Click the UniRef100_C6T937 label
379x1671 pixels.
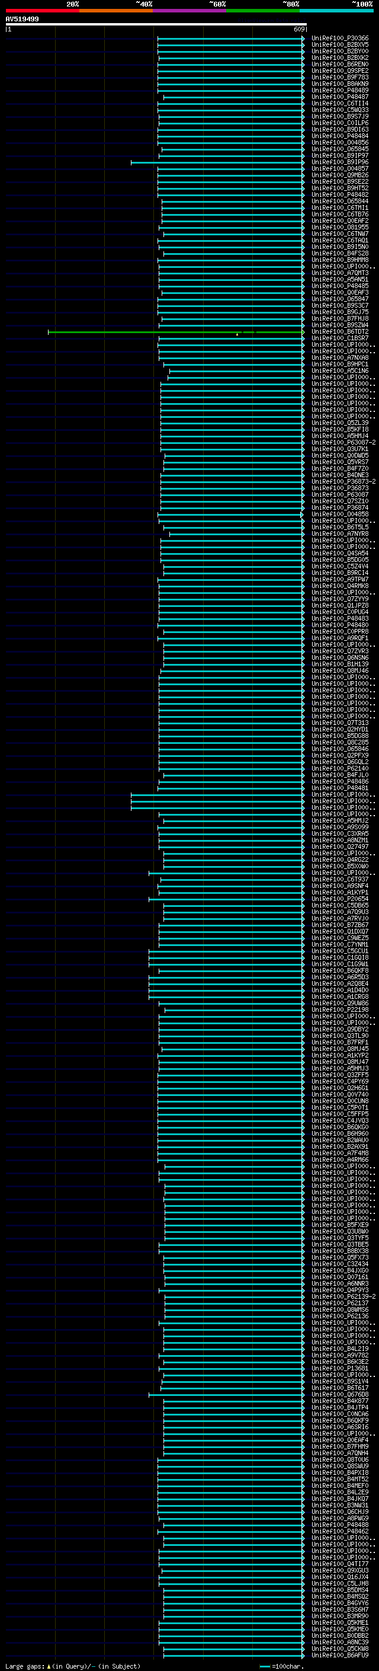click(x=339, y=880)
